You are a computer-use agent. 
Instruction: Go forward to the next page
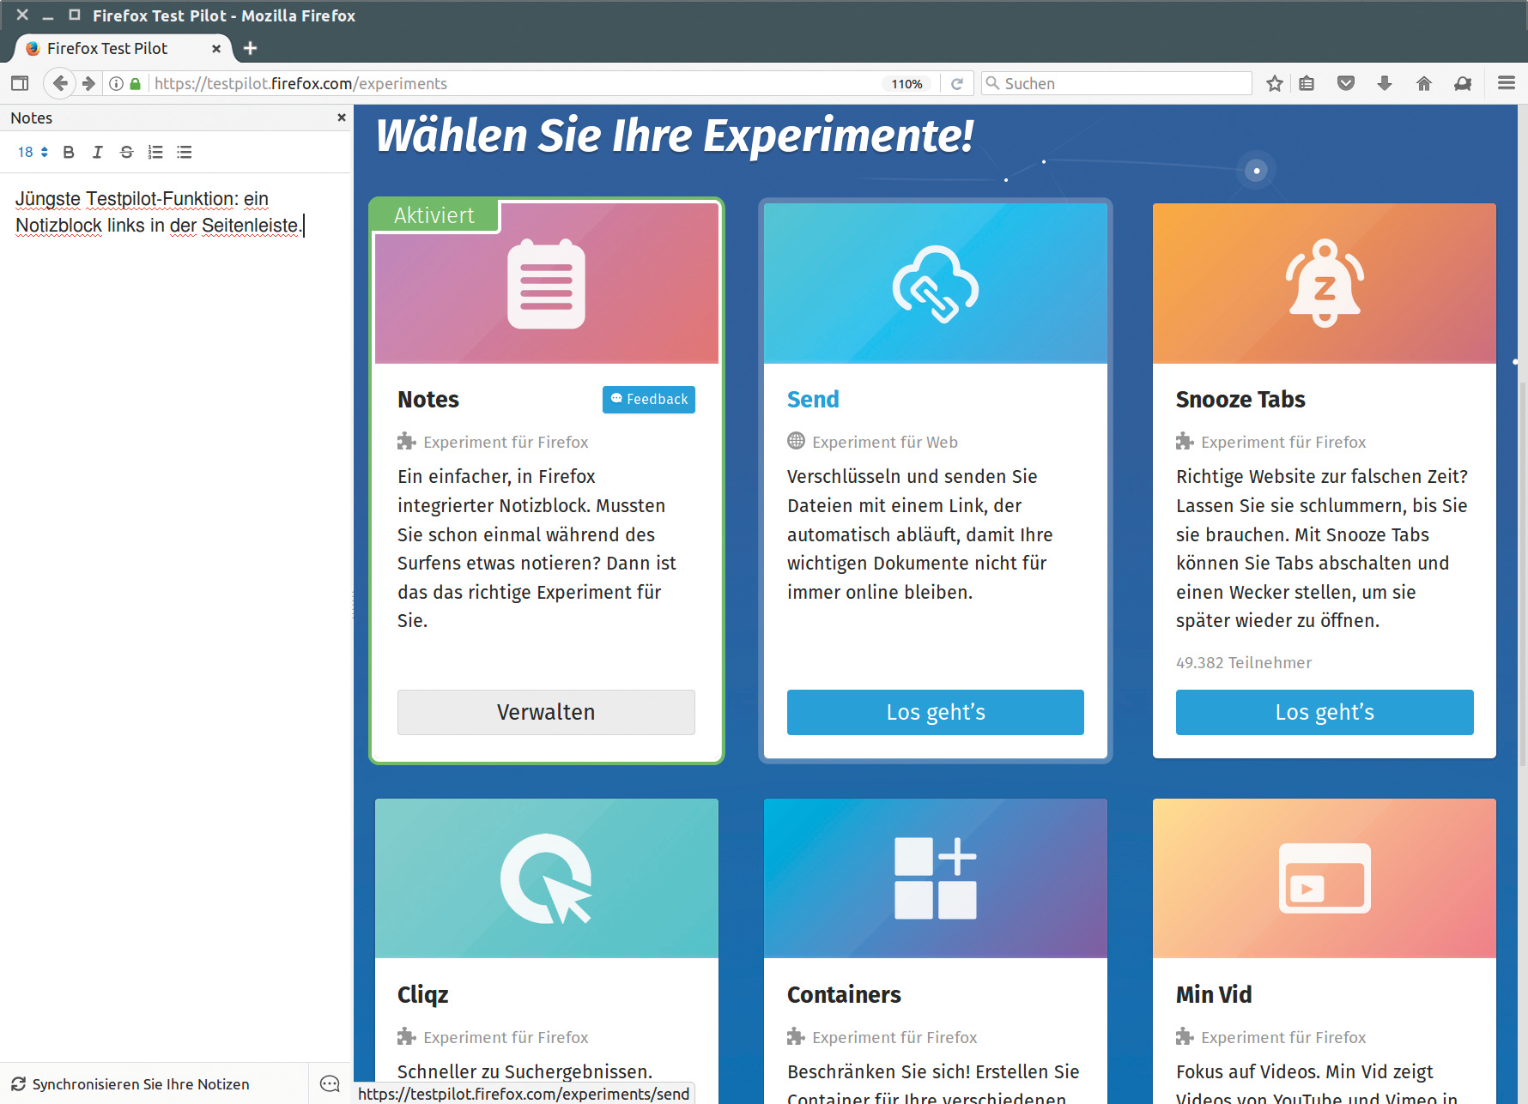click(x=88, y=83)
